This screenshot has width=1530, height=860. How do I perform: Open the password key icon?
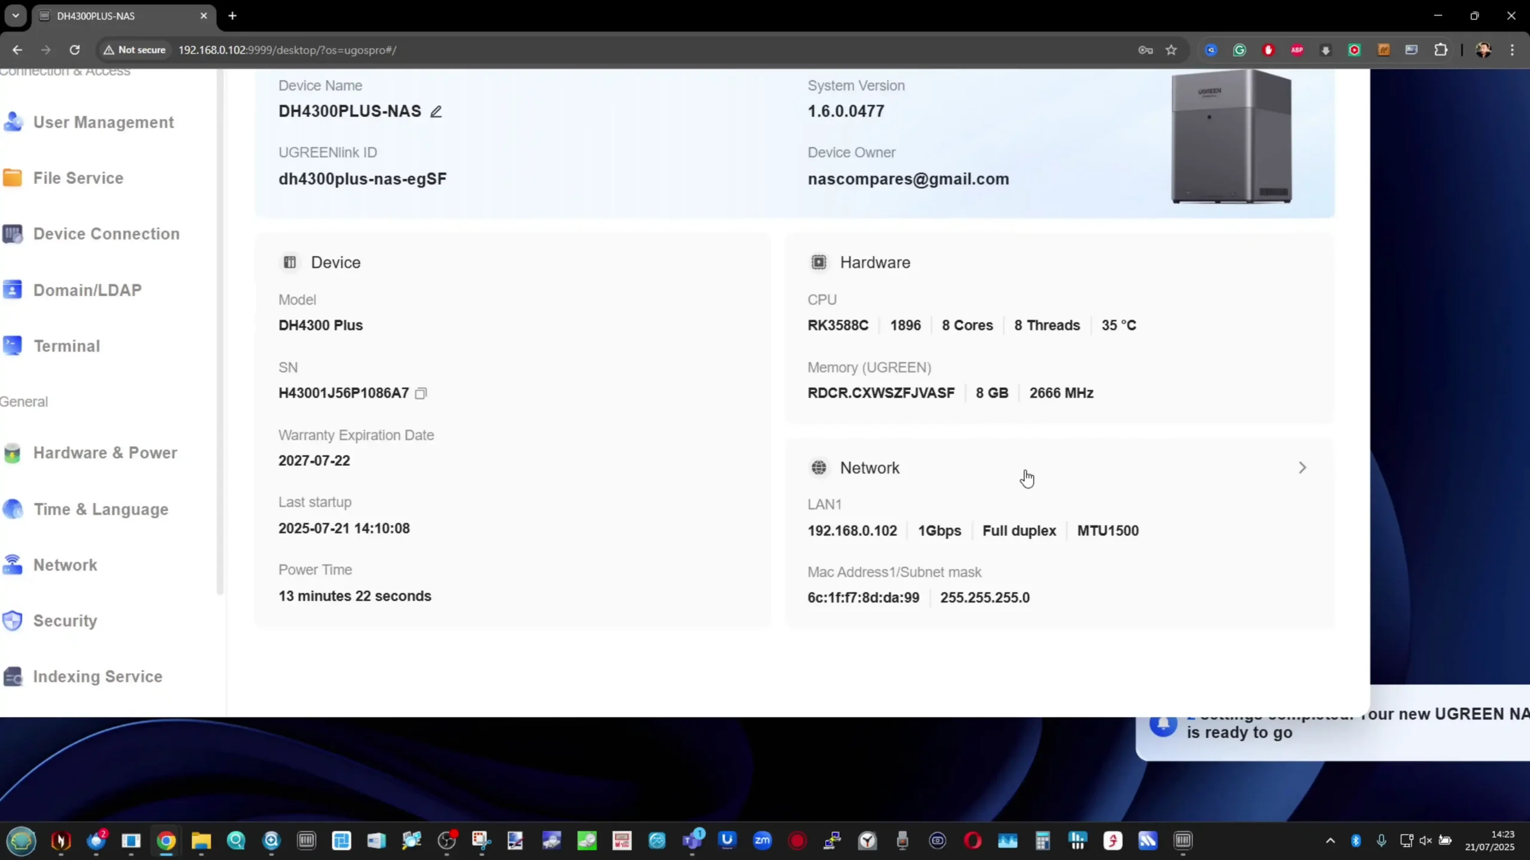[x=1145, y=50]
